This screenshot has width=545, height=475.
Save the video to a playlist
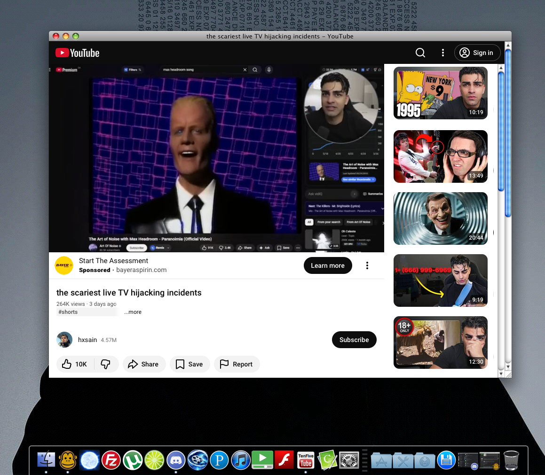pyautogui.click(x=190, y=364)
